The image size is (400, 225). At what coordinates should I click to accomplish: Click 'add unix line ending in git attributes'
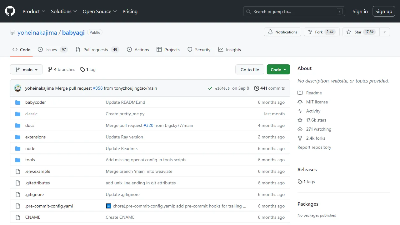point(141,183)
